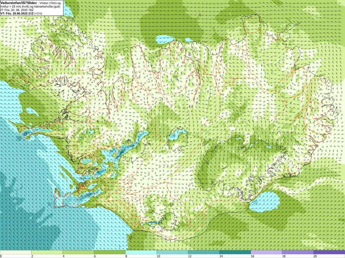Select the light green 2–4 m/s legend swatch
The width and height of the screenshot is (345, 258).
(x=47, y=252)
